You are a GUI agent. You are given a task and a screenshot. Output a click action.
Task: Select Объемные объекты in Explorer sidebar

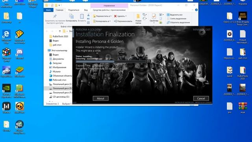(x=60, y=75)
